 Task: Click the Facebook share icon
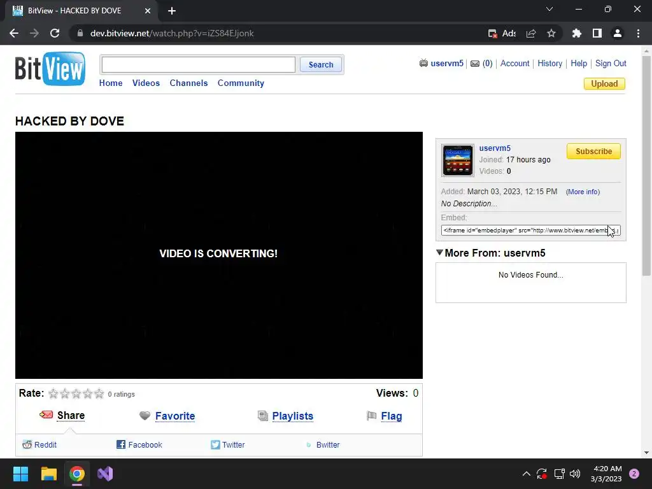click(x=121, y=444)
